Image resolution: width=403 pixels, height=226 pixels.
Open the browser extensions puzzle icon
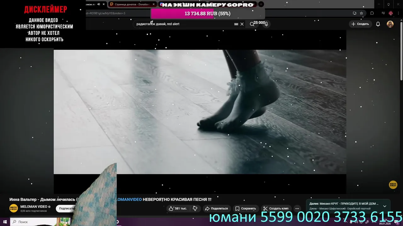(x=372, y=13)
